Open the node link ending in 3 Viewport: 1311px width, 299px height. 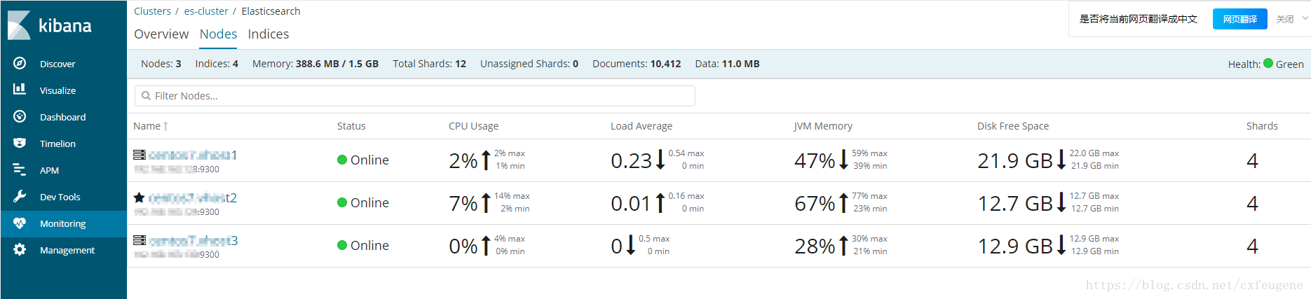click(x=193, y=240)
